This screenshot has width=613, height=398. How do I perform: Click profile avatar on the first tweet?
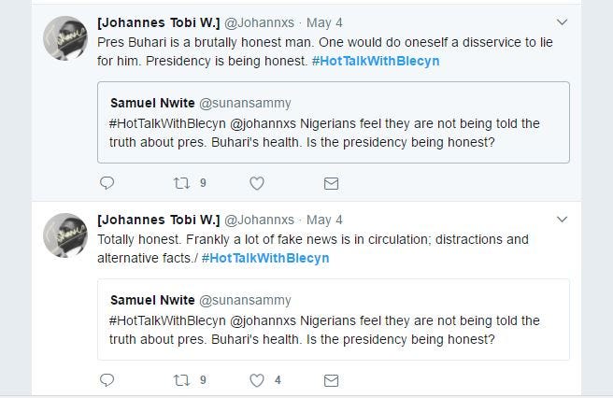click(x=66, y=39)
